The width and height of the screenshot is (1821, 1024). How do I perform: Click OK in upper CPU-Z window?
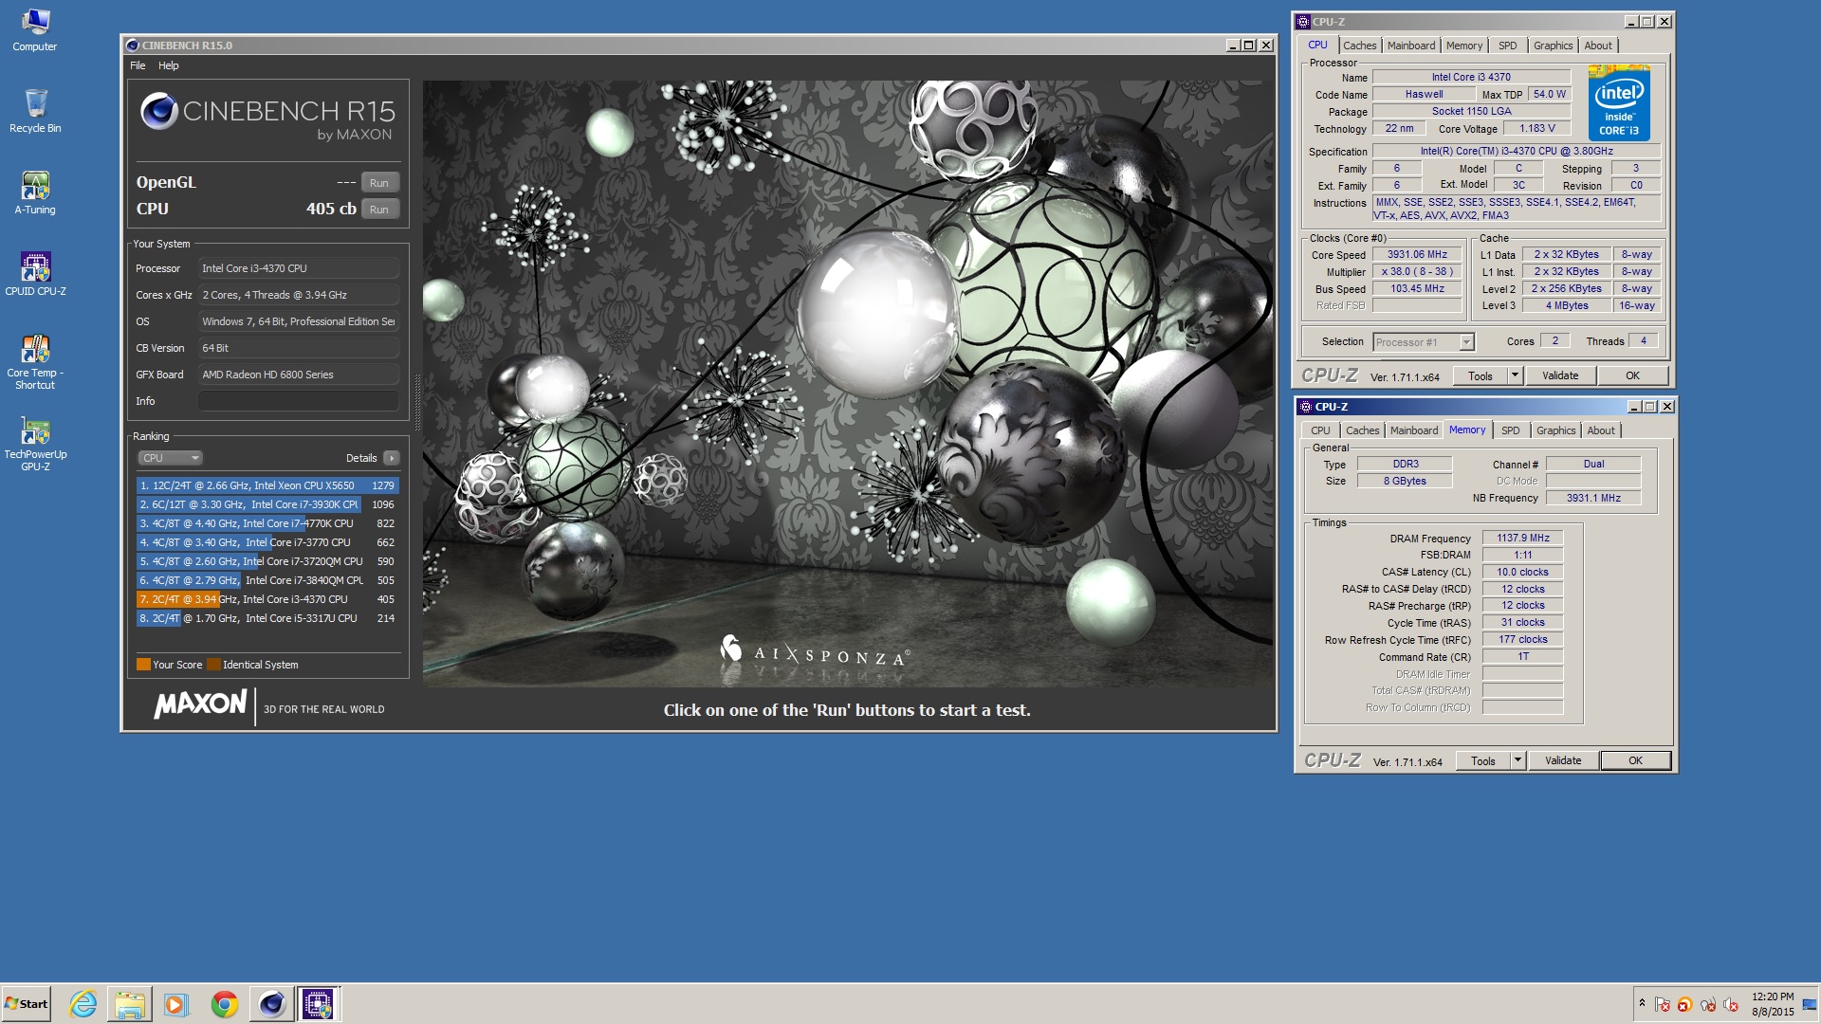click(1632, 375)
